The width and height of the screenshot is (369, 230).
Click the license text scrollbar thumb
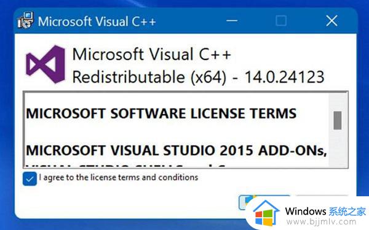[338, 120]
